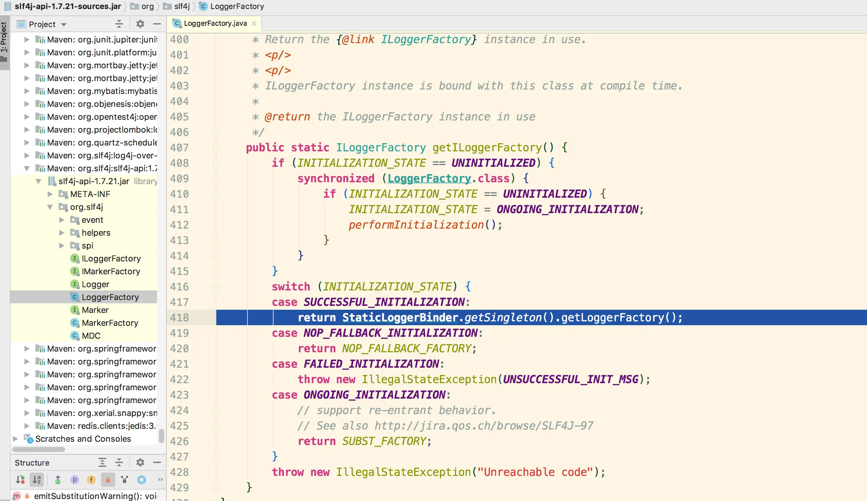Select IMarkerFactory interface in tree
The height and width of the screenshot is (501, 867).
click(111, 271)
